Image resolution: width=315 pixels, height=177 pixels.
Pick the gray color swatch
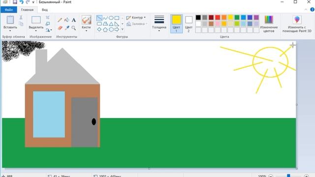click(x=205, y=18)
